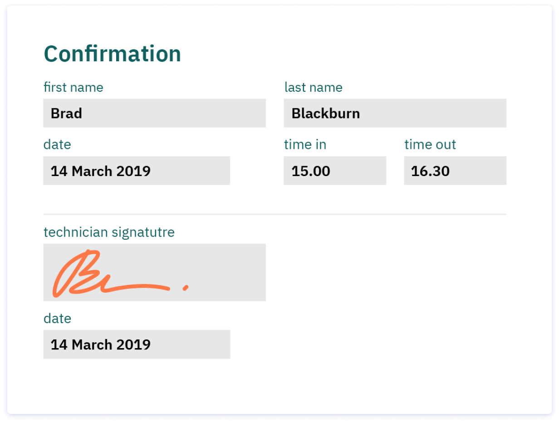Click the 'first name' label
This screenshot has height=423, width=559.
pyautogui.click(x=73, y=87)
